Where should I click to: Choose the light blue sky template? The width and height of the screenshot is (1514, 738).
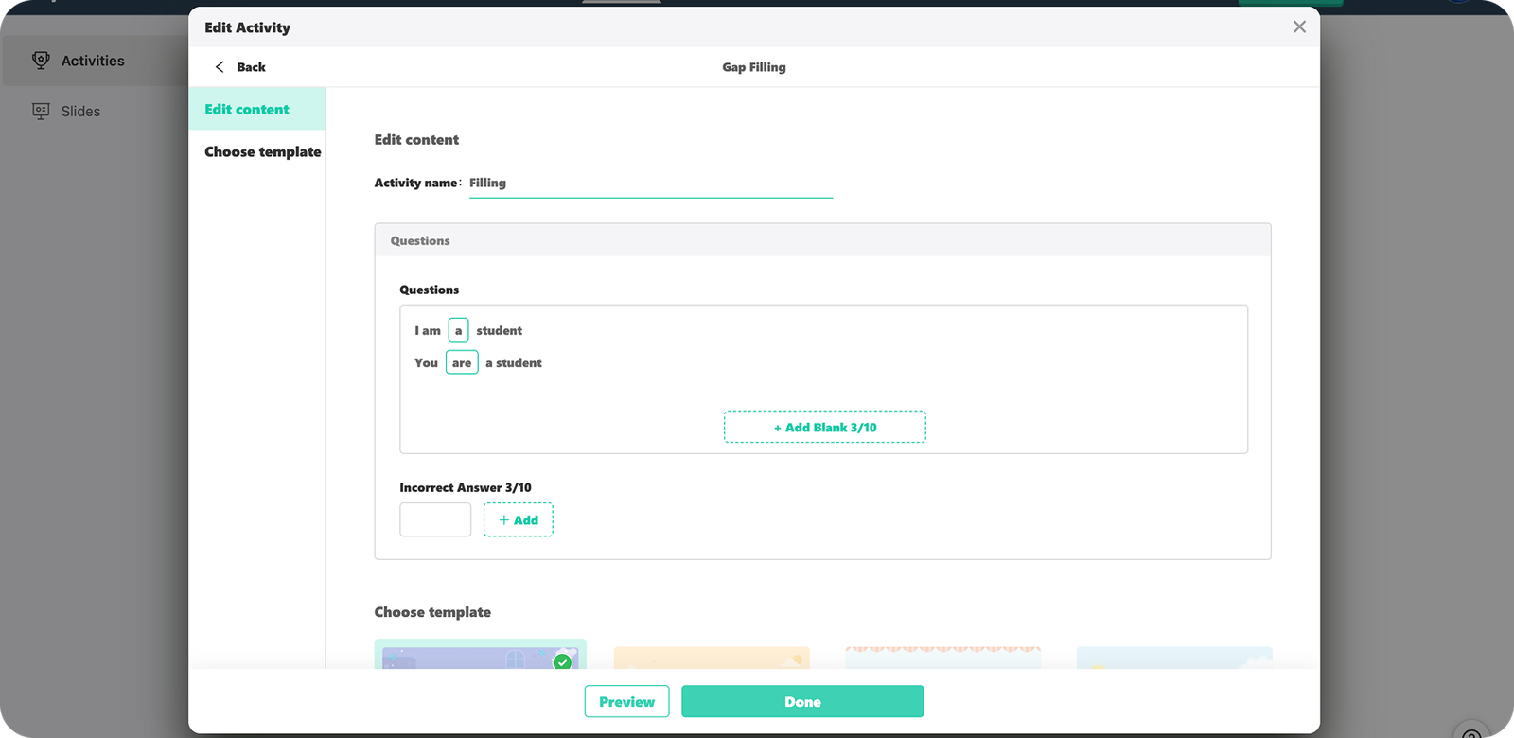[x=1173, y=658]
